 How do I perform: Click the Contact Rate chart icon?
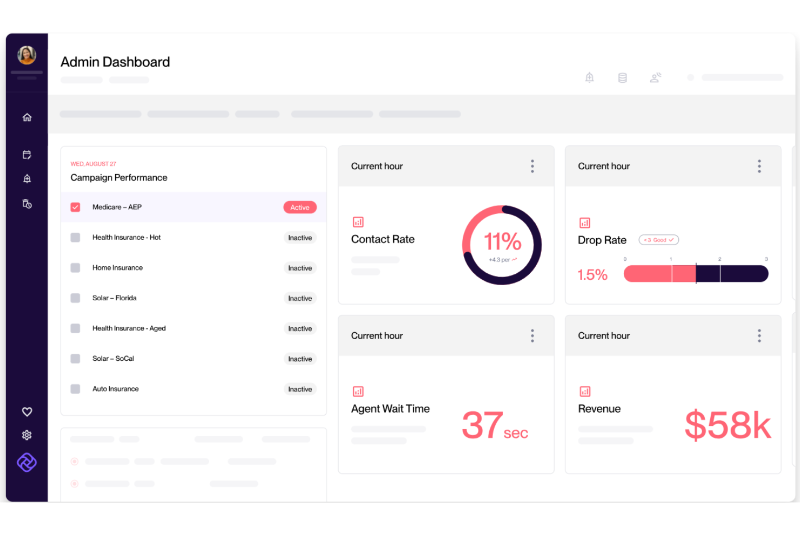pyautogui.click(x=357, y=222)
